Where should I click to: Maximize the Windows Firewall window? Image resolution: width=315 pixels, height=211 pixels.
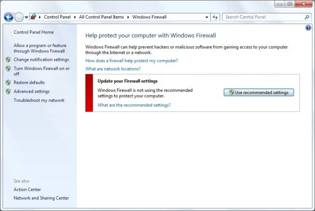point(290,4)
